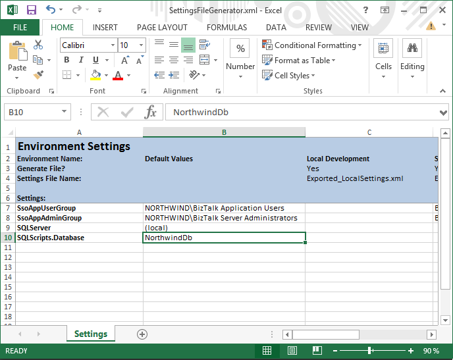Add a new sheet with plus icon
Viewport: 453px width, 360px height.
(142, 334)
